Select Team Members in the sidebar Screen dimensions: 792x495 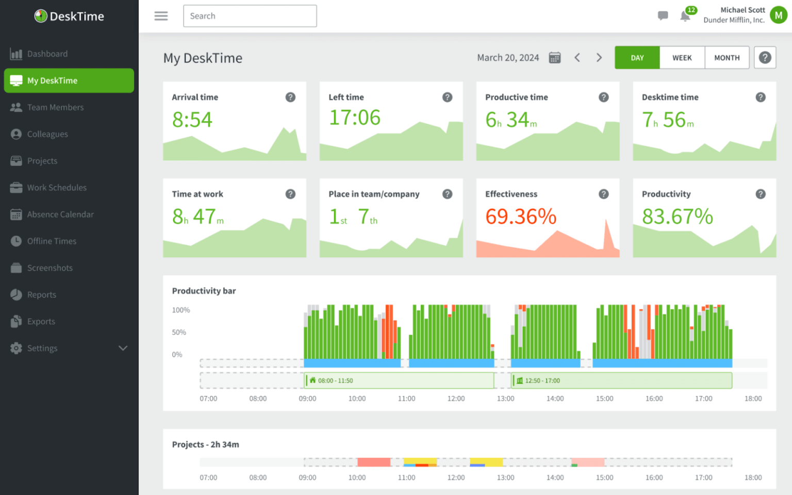click(56, 107)
